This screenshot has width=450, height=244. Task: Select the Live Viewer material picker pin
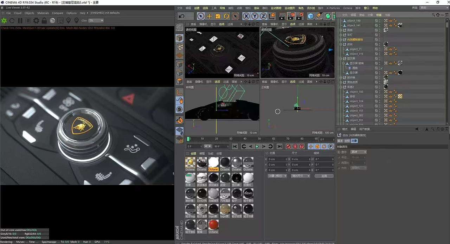76,21
